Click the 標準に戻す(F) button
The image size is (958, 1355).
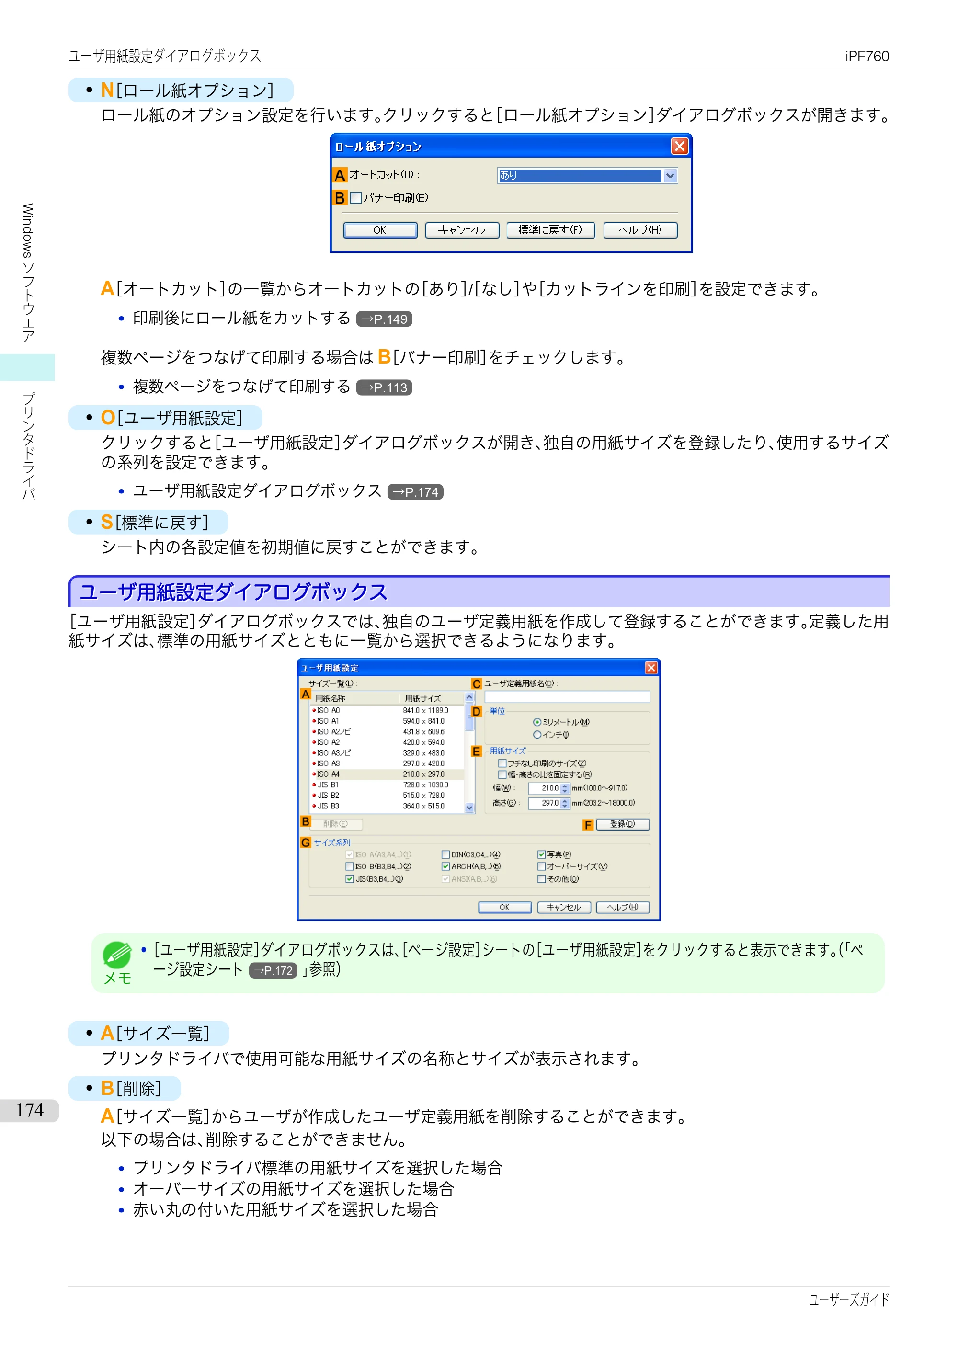550,229
